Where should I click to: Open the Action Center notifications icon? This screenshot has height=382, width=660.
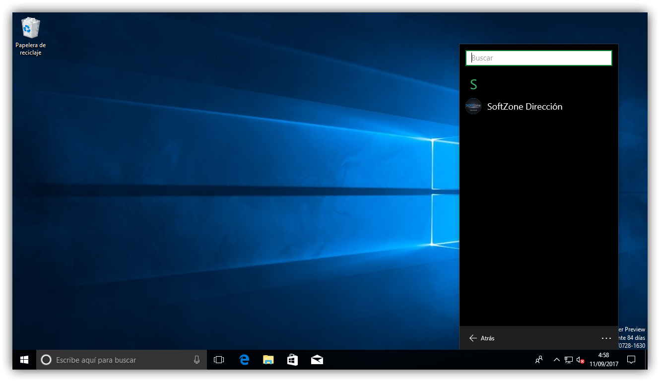pyautogui.click(x=631, y=360)
